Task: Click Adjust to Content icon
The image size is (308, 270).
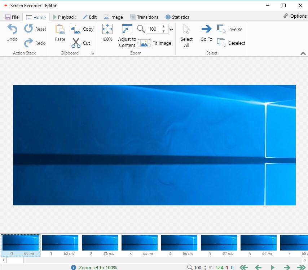Action: pos(127,29)
